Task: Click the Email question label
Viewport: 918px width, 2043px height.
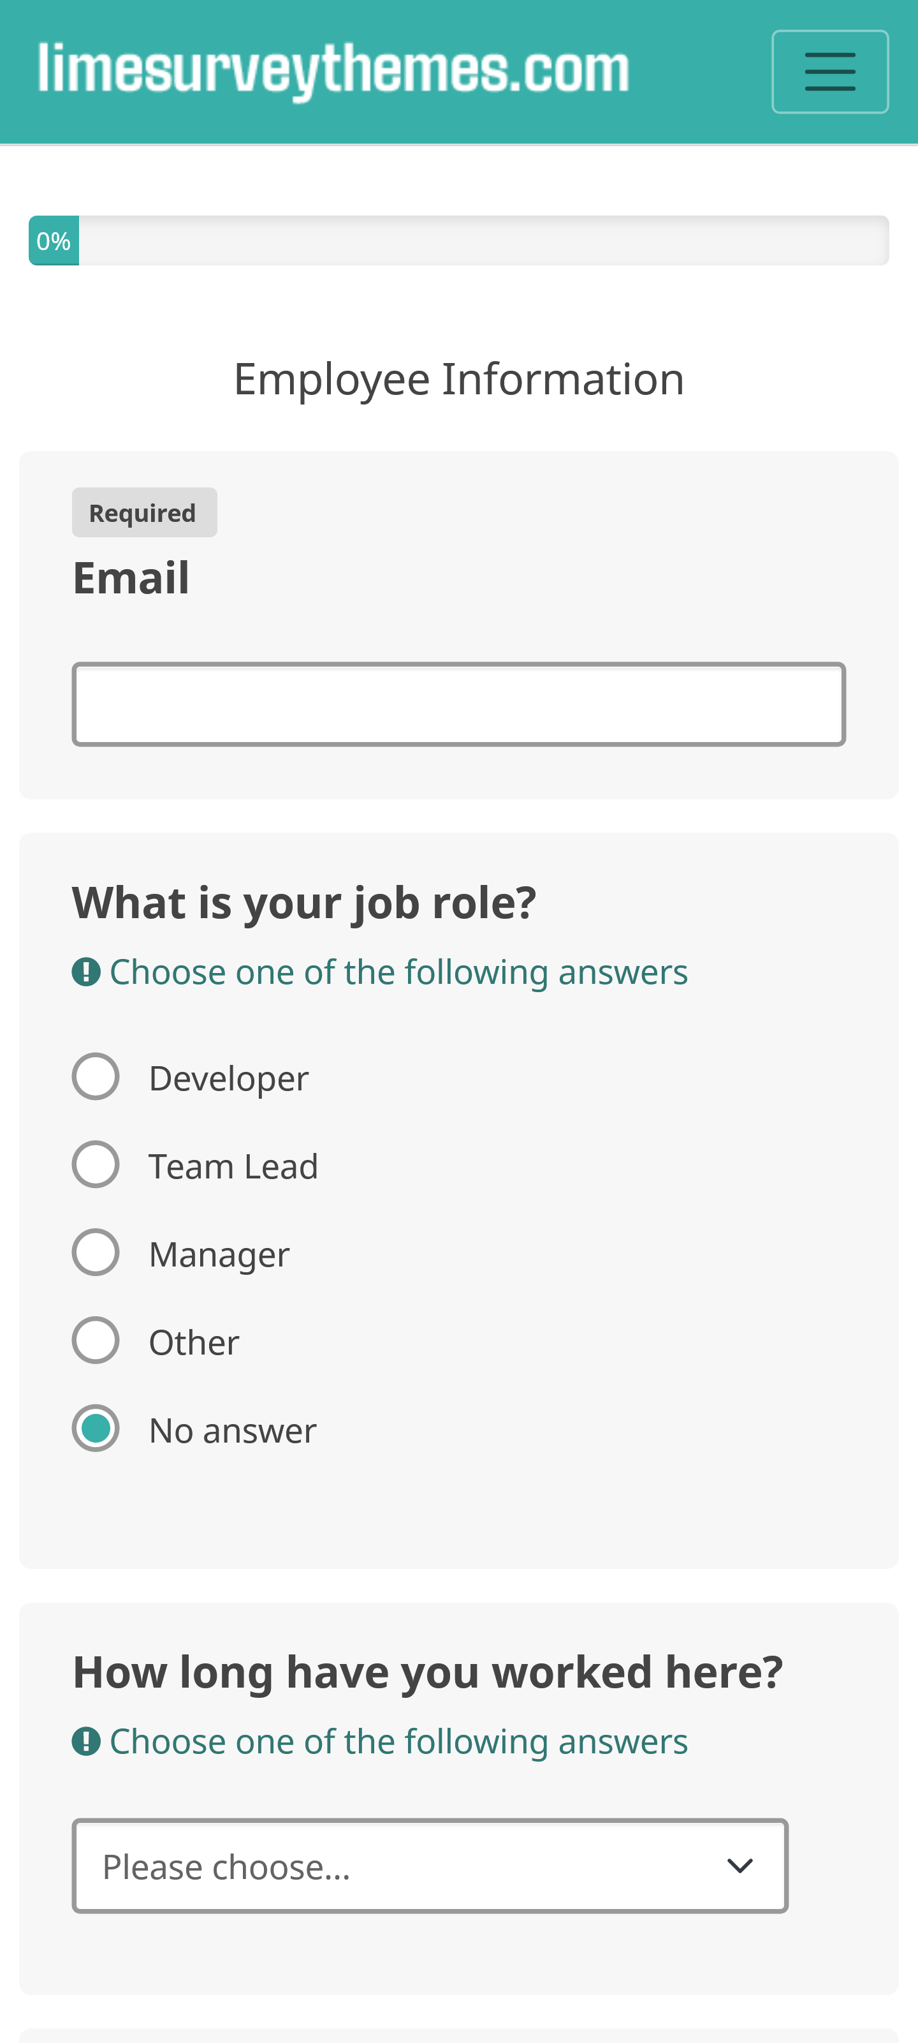Action: tap(131, 577)
